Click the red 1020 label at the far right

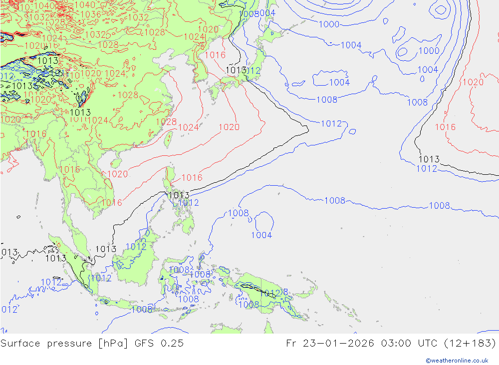pyautogui.click(x=473, y=82)
